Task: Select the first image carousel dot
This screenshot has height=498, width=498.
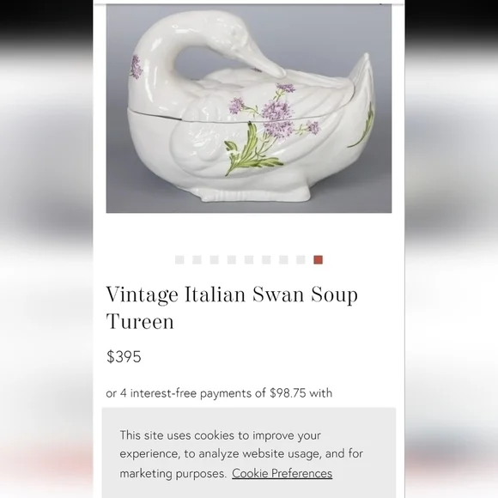Action: pos(179,260)
